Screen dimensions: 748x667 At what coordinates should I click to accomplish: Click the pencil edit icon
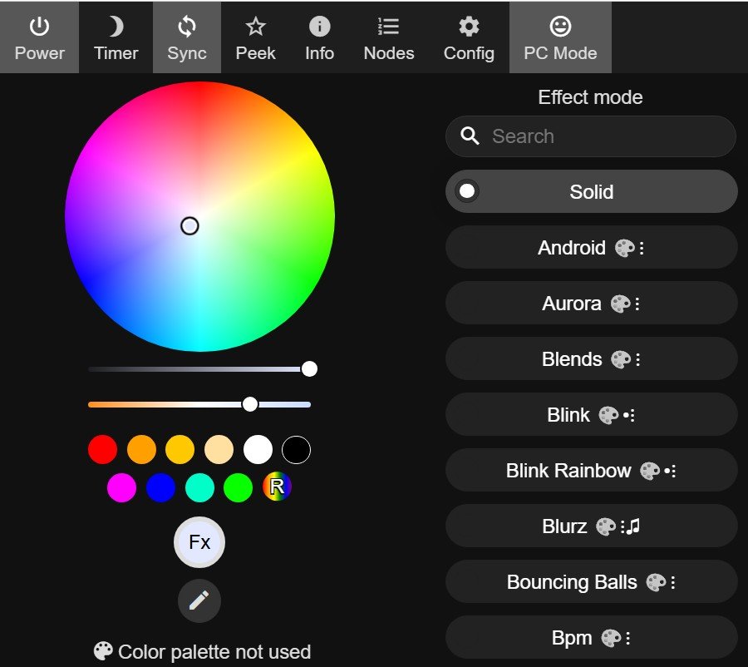(199, 600)
